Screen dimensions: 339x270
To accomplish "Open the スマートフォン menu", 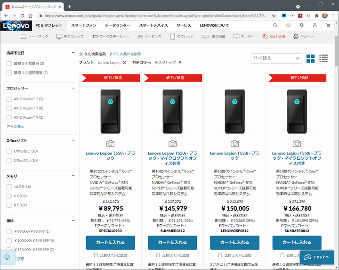I will (x=84, y=25).
